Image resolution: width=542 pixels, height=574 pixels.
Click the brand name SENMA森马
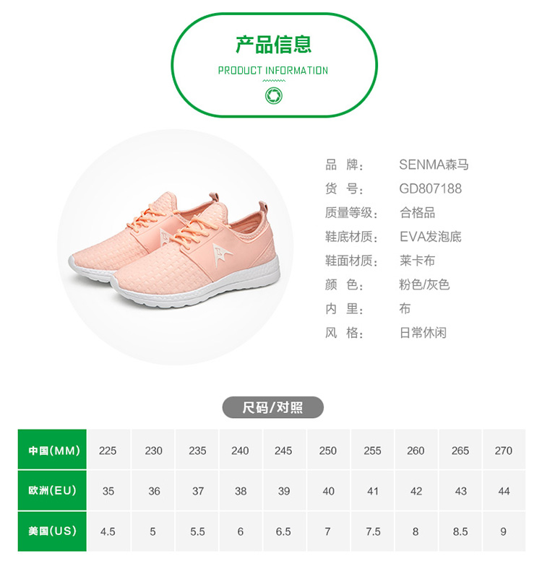[x=434, y=165]
